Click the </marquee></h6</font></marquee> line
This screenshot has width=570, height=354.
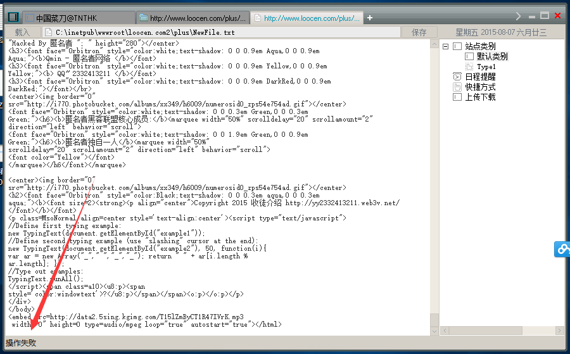click(67, 165)
